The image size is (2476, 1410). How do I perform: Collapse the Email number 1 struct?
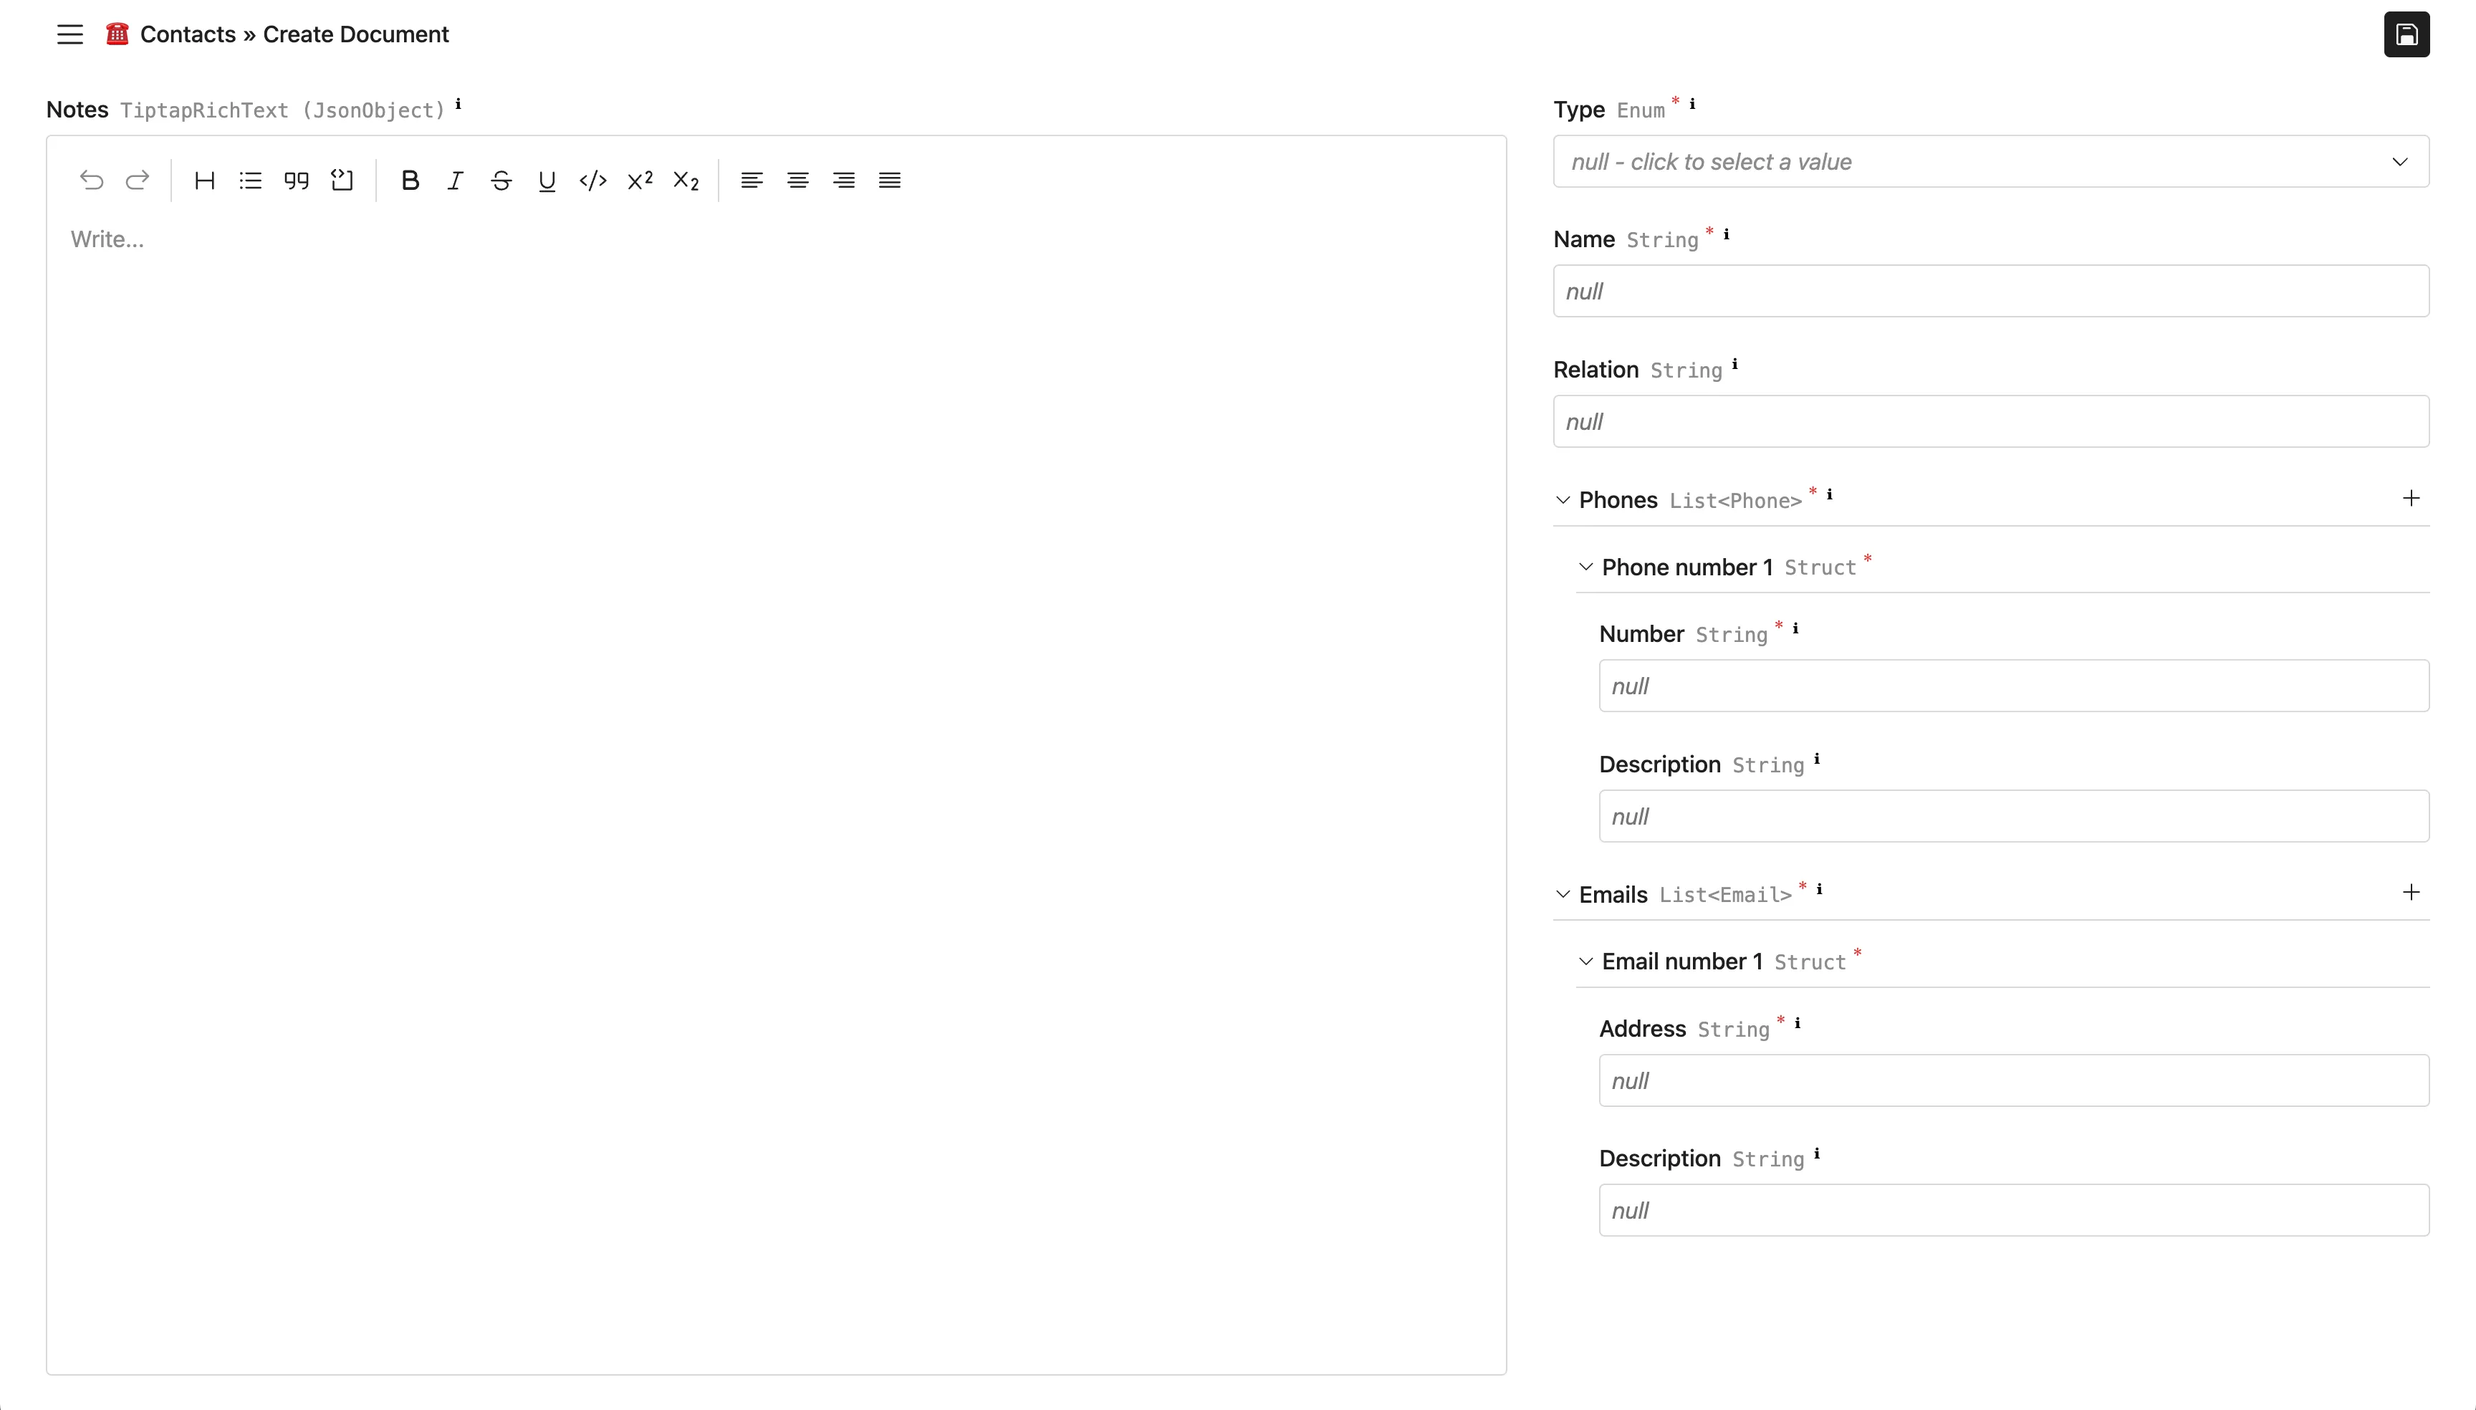point(1585,961)
